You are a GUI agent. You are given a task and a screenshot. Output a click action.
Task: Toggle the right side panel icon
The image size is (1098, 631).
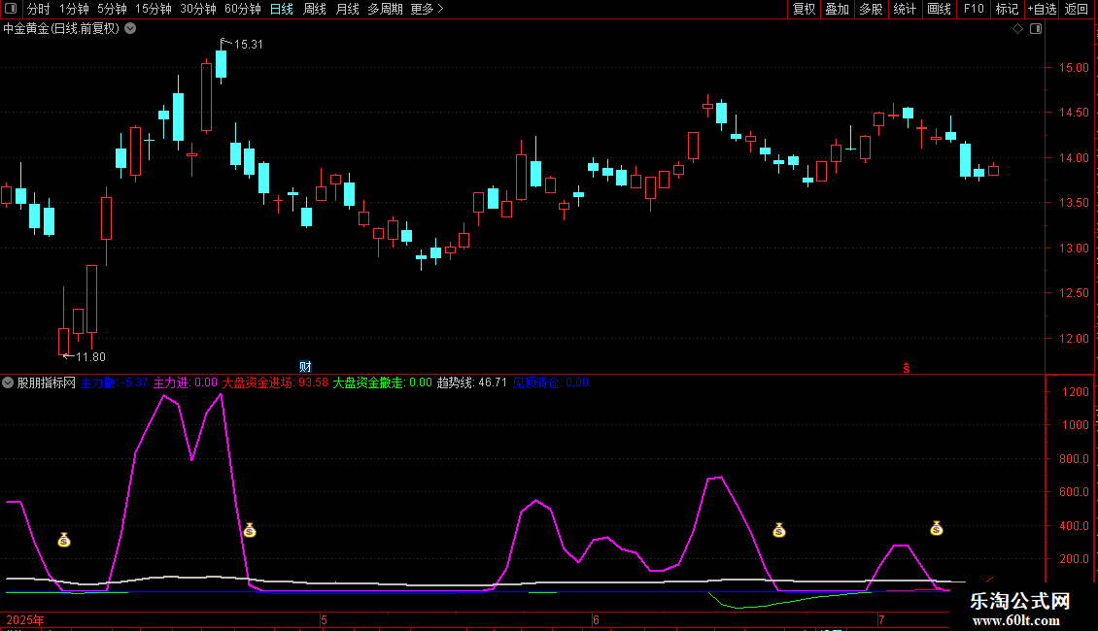1036,29
